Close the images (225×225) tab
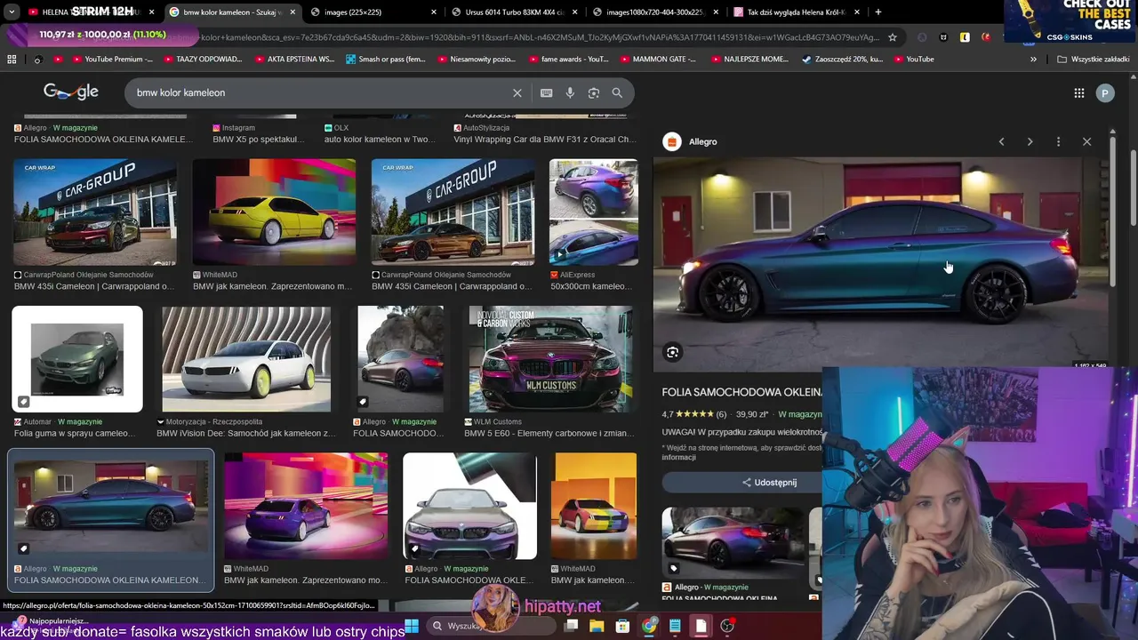The height and width of the screenshot is (640, 1138). click(x=434, y=12)
